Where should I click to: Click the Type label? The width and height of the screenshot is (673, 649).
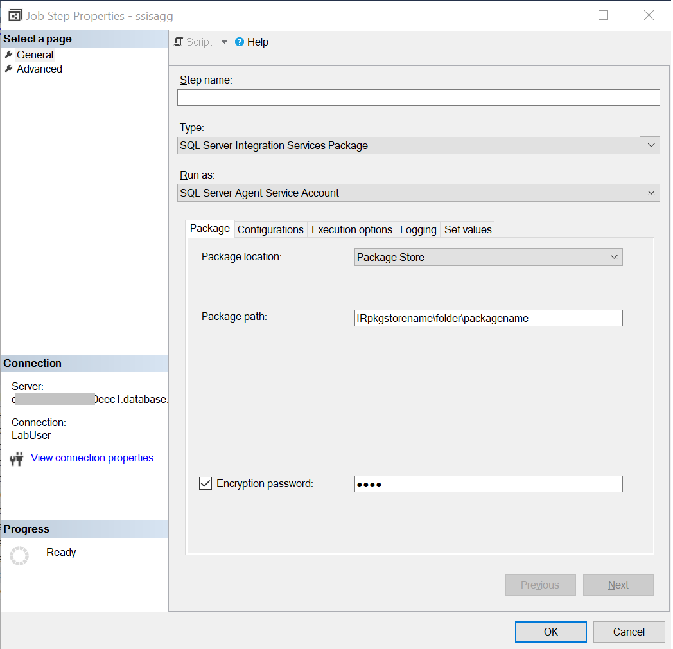[x=192, y=128]
